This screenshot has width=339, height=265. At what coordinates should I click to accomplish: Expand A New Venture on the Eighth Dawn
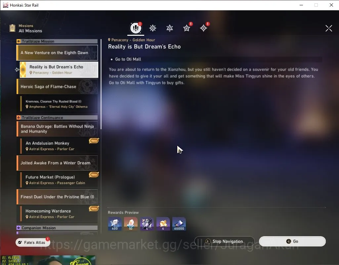[x=57, y=53]
